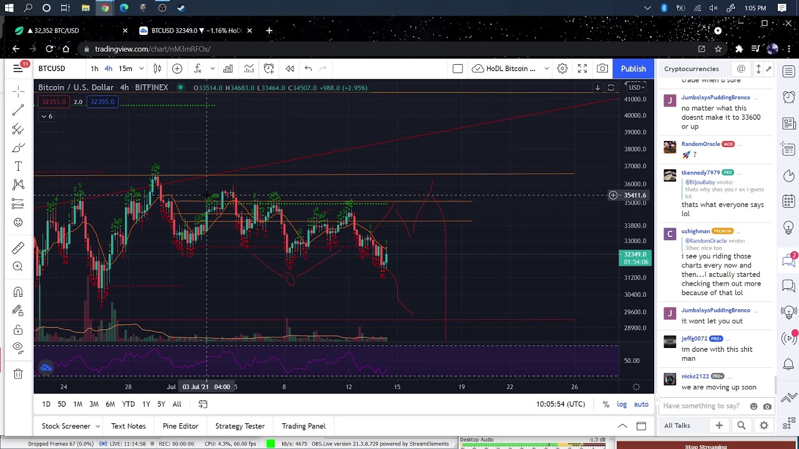Set date range to YTD
Viewport: 799px width, 449px height.
[129, 404]
